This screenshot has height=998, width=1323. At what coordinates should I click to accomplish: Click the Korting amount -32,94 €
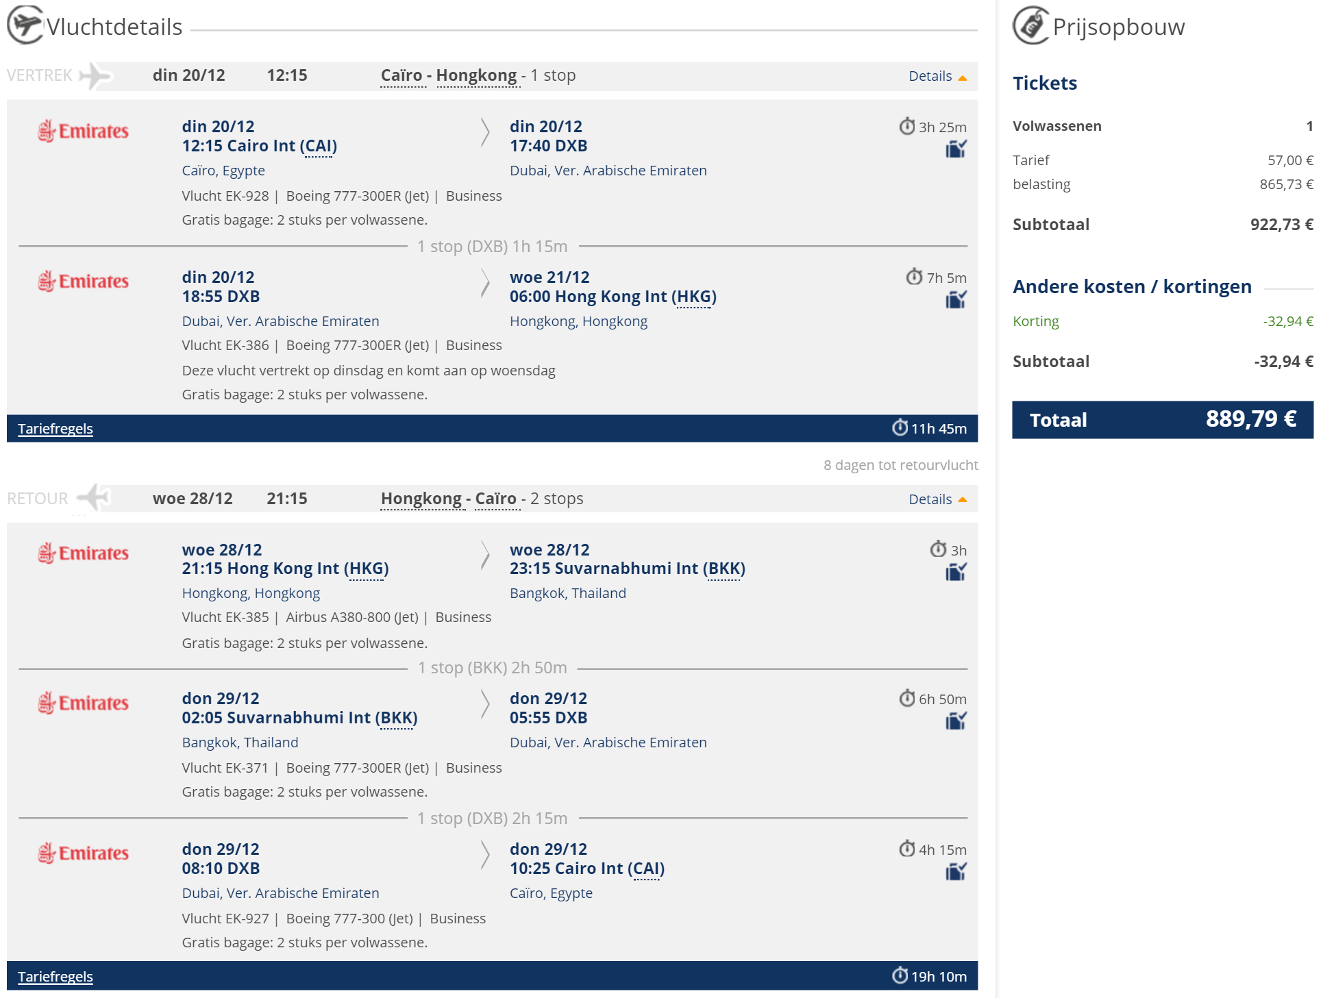tap(1288, 321)
